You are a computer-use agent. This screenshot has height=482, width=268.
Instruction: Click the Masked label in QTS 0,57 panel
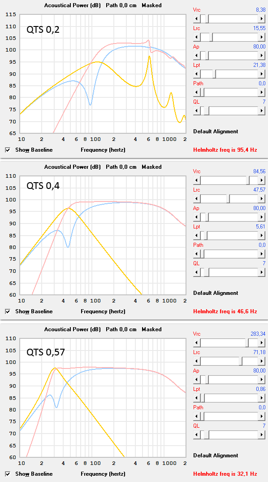[x=151, y=329]
